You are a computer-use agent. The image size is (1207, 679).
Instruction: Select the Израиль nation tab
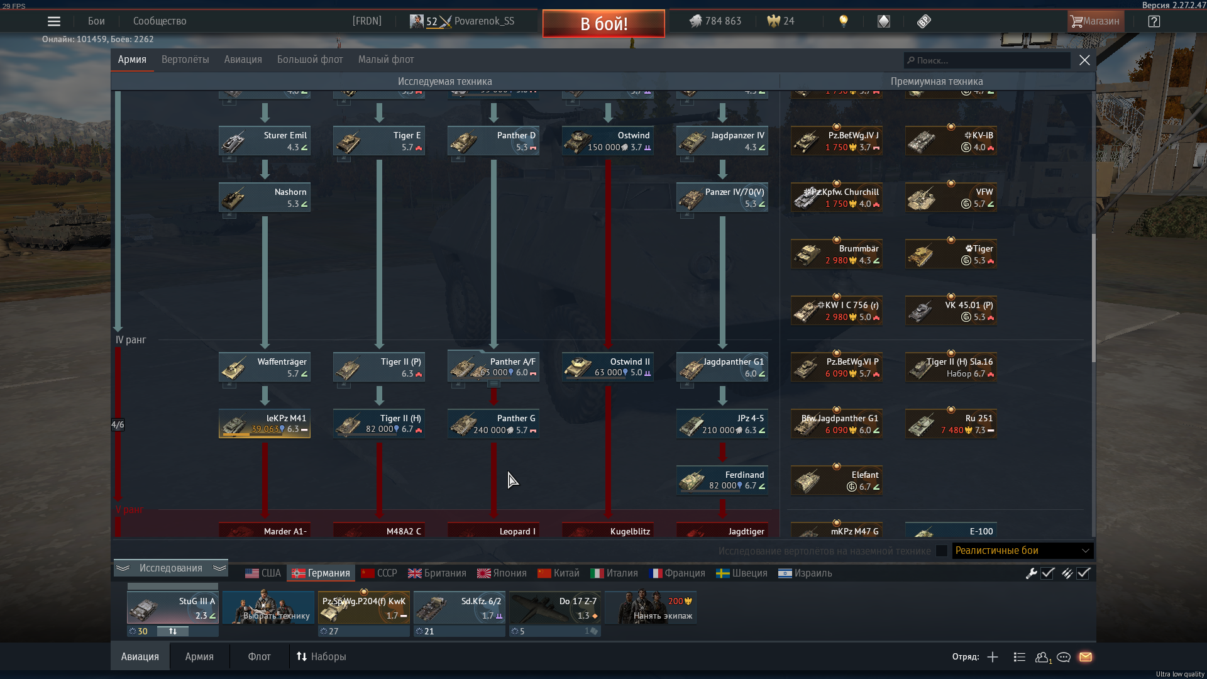[x=805, y=573]
